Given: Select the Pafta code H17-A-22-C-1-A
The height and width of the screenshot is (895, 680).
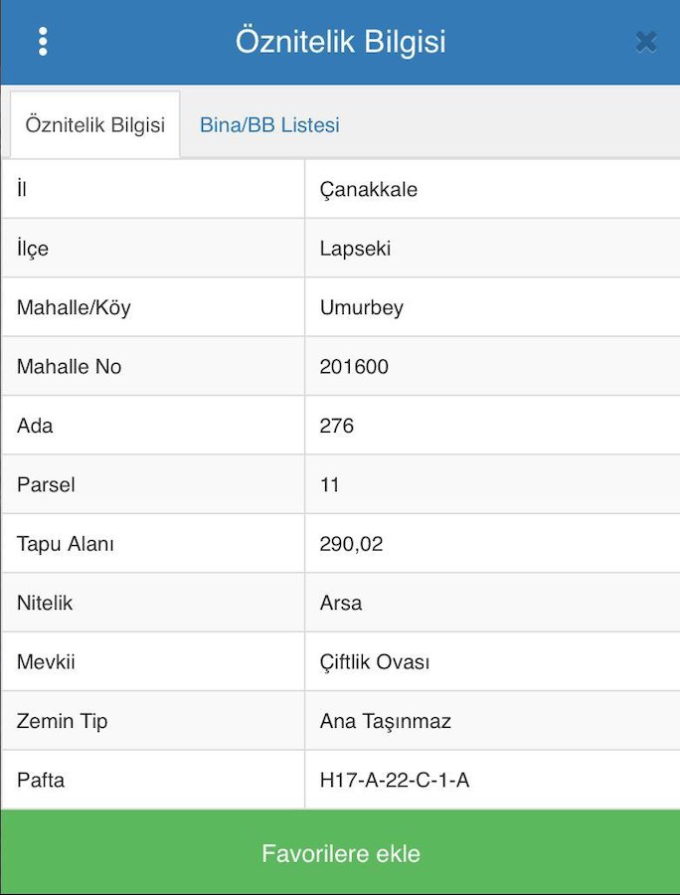Looking at the screenshot, I should [x=395, y=781].
